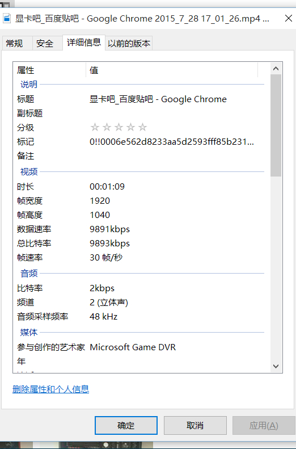Screen dimensions: 296x449
Task: Select the 帧高度 value 1040
Action: (100, 215)
